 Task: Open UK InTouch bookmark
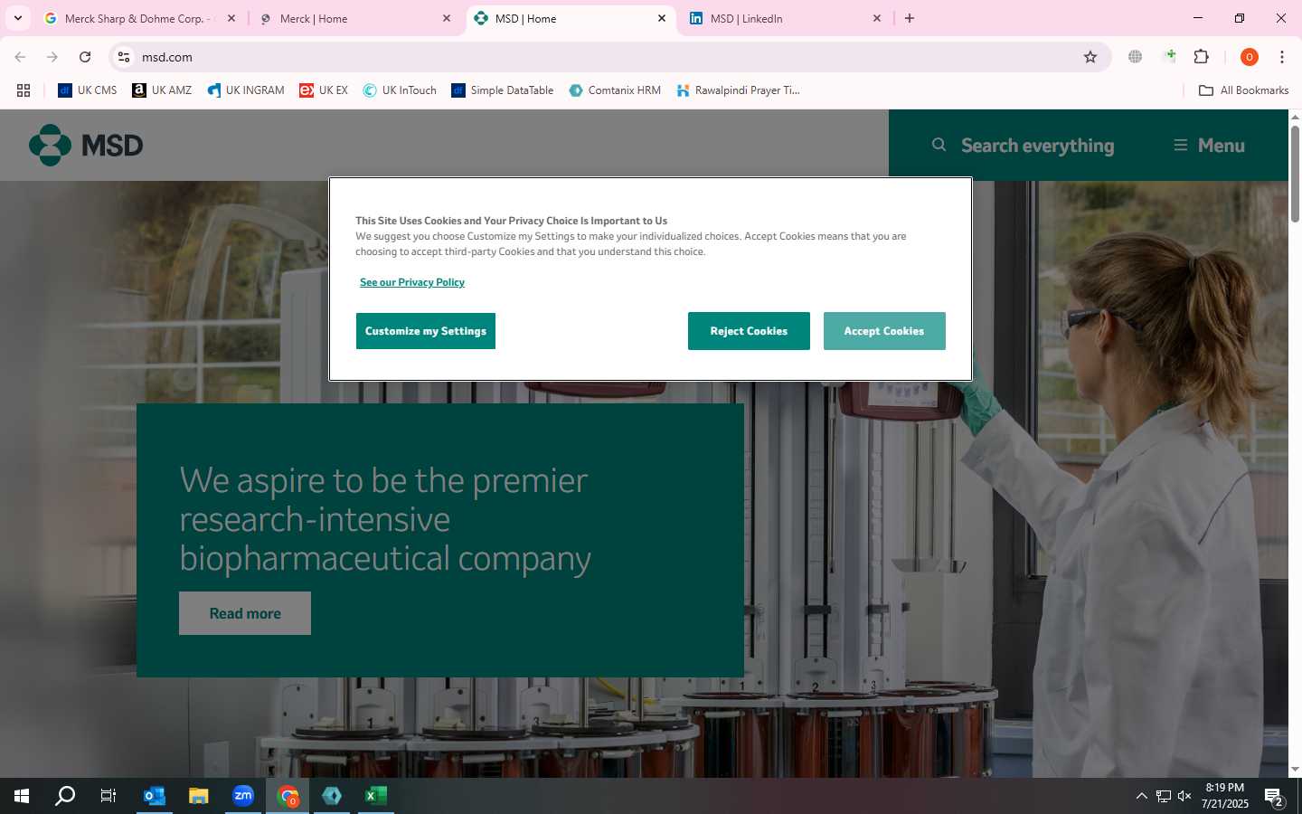pos(400,90)
